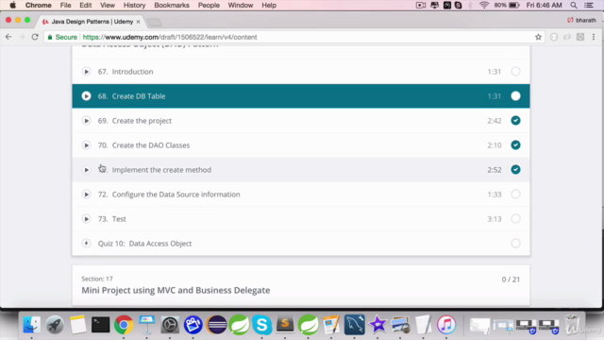Open System Preferences gear in Dock
The height and width of the screenshot is (340, 604).
pyautogui.click(x=170, y=325)
